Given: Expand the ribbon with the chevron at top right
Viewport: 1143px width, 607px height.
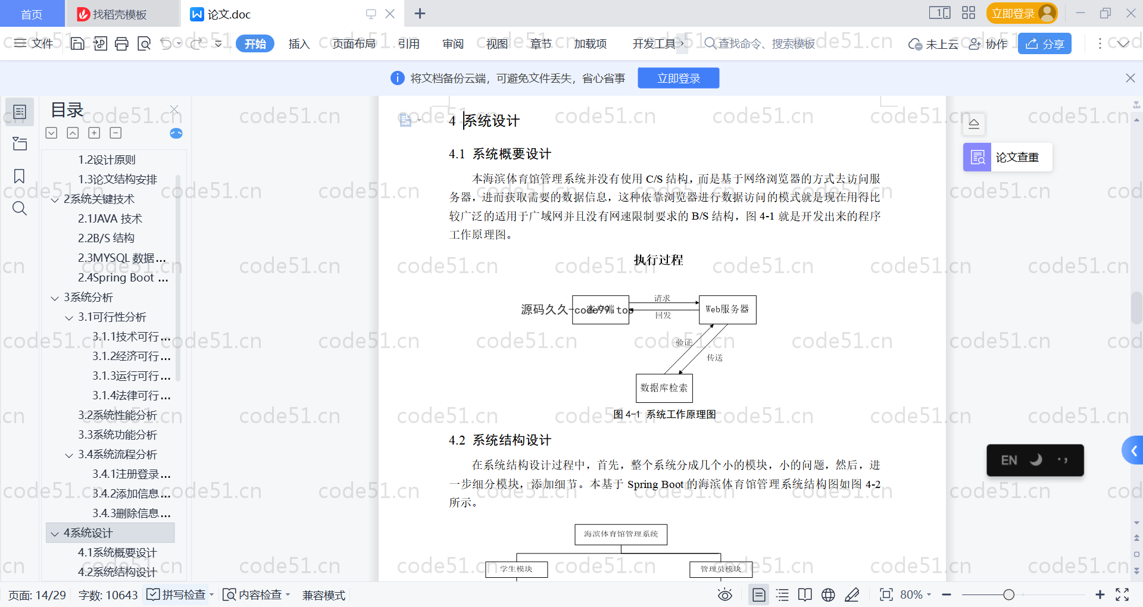Looking at the screenshot, I should tap(1123, 43).
